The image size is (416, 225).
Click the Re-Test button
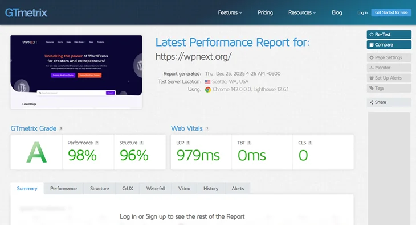(389, 34)
